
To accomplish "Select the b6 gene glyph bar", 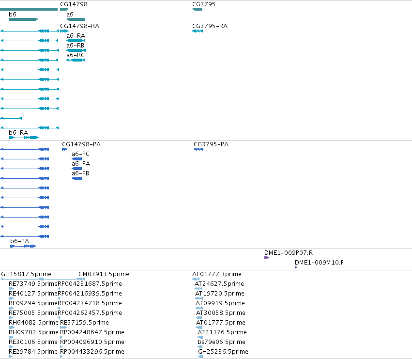I will pos(23,19).
